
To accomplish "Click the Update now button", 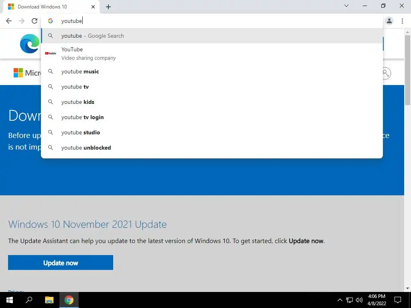I will click(x=61, y=262).
